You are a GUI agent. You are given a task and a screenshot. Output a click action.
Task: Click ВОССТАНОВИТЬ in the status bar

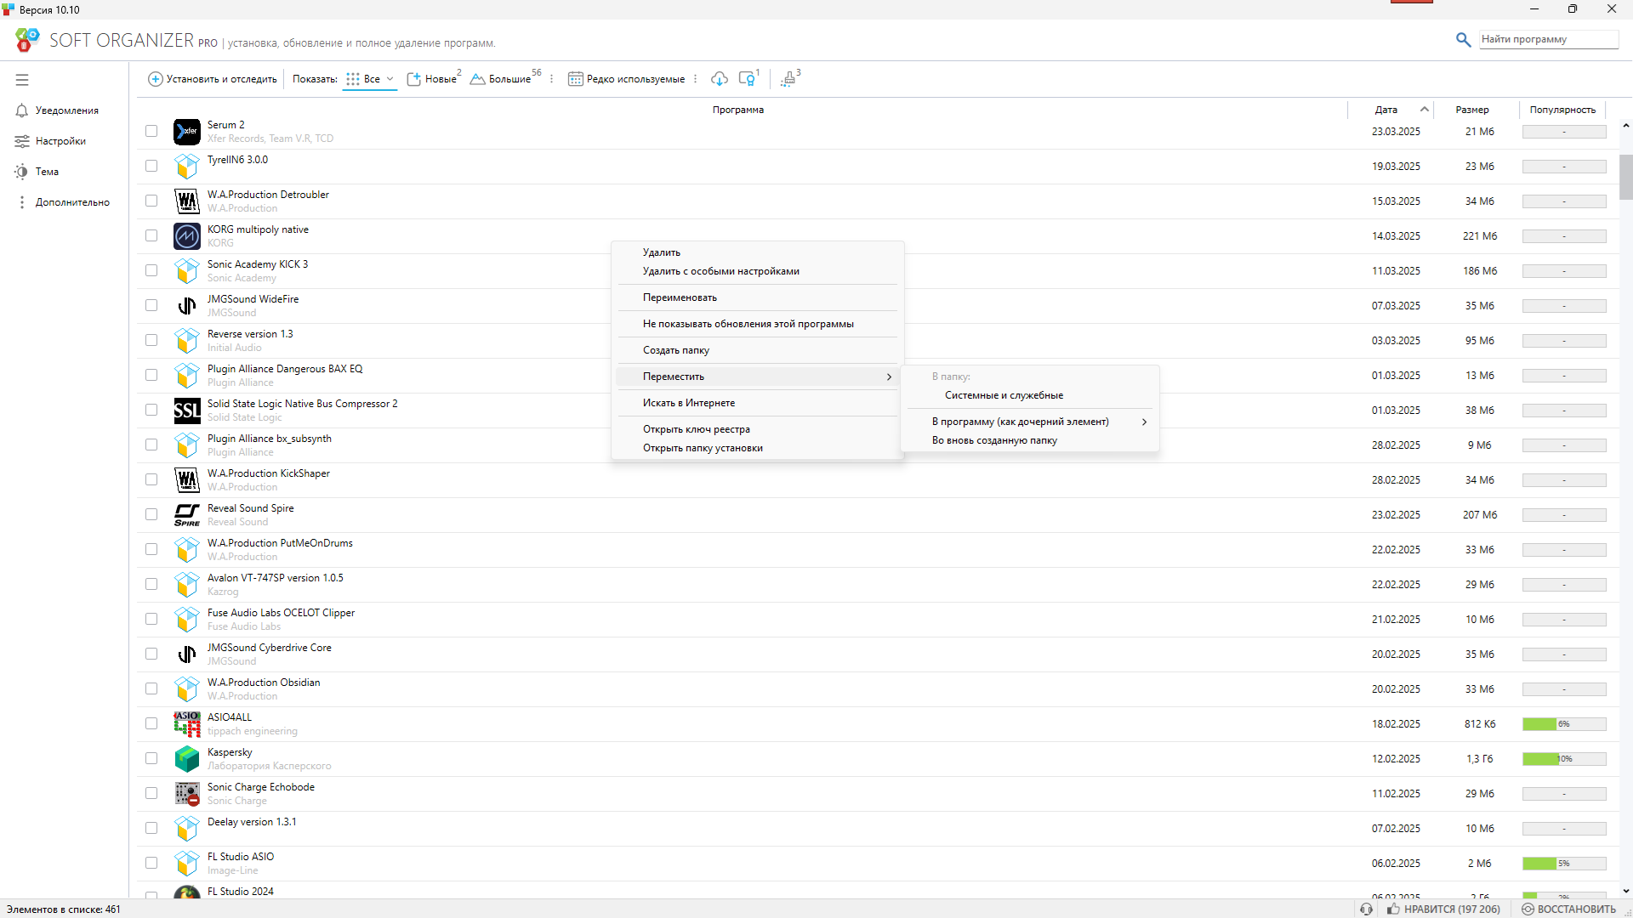1568,909
